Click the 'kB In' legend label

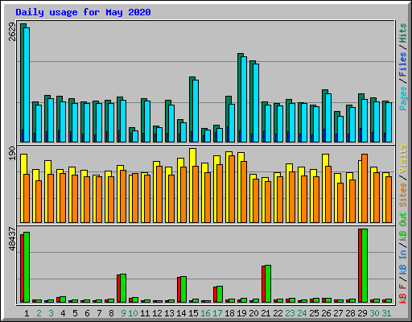click(403, 262)
